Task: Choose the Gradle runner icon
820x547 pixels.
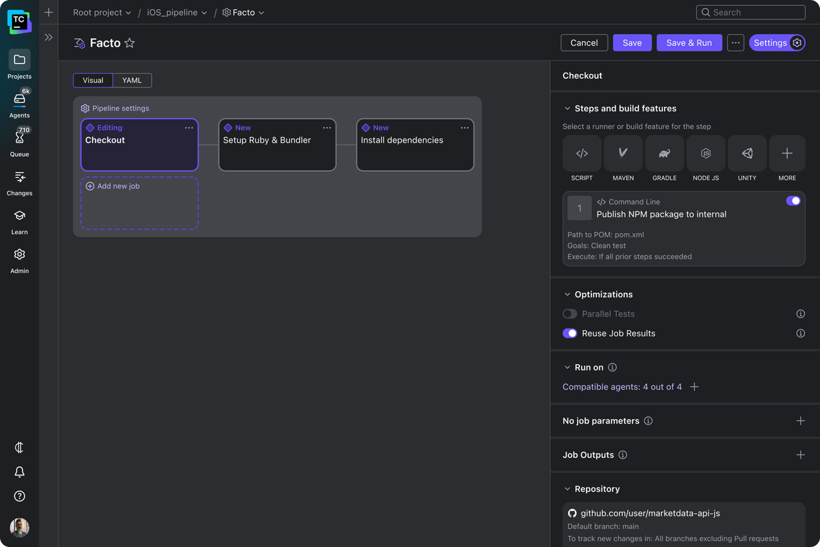Action: [x=664, y=154]
